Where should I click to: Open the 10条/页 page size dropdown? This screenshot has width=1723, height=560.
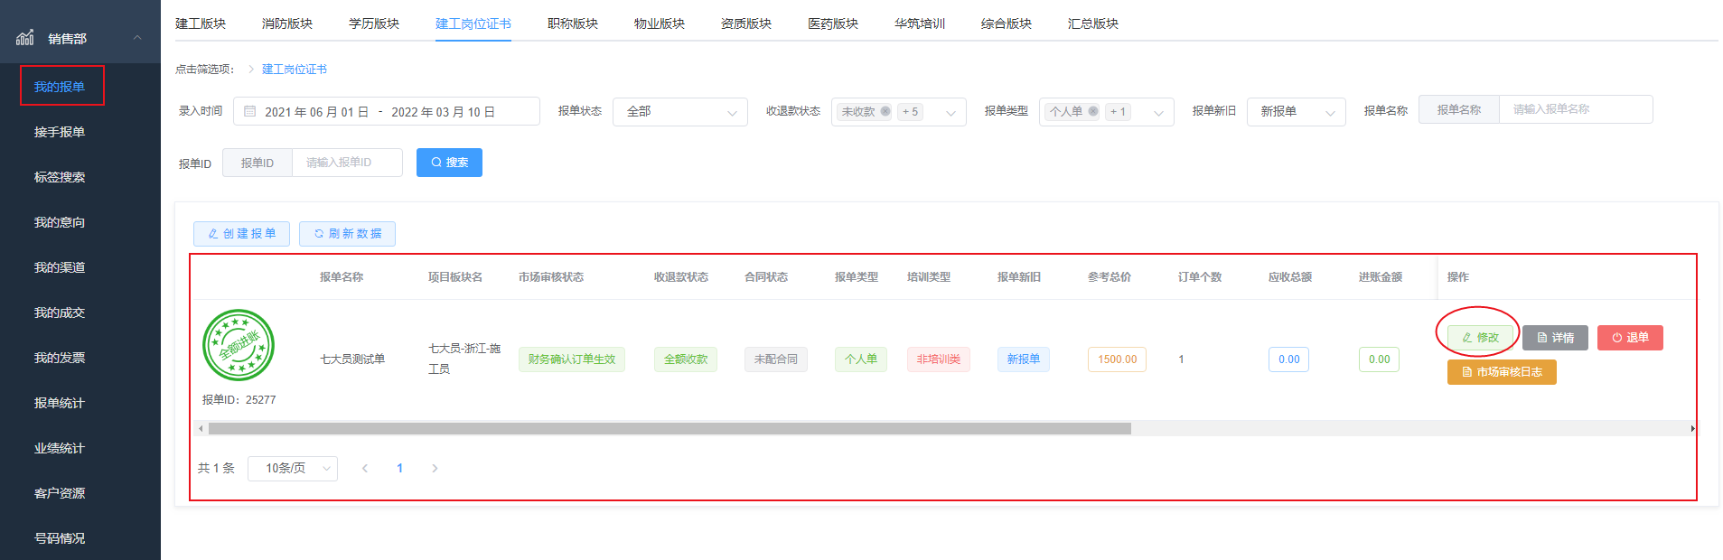coord(292,468)
